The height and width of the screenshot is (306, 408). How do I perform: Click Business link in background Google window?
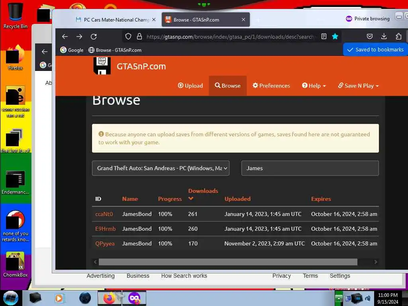[x=138, y=276]
